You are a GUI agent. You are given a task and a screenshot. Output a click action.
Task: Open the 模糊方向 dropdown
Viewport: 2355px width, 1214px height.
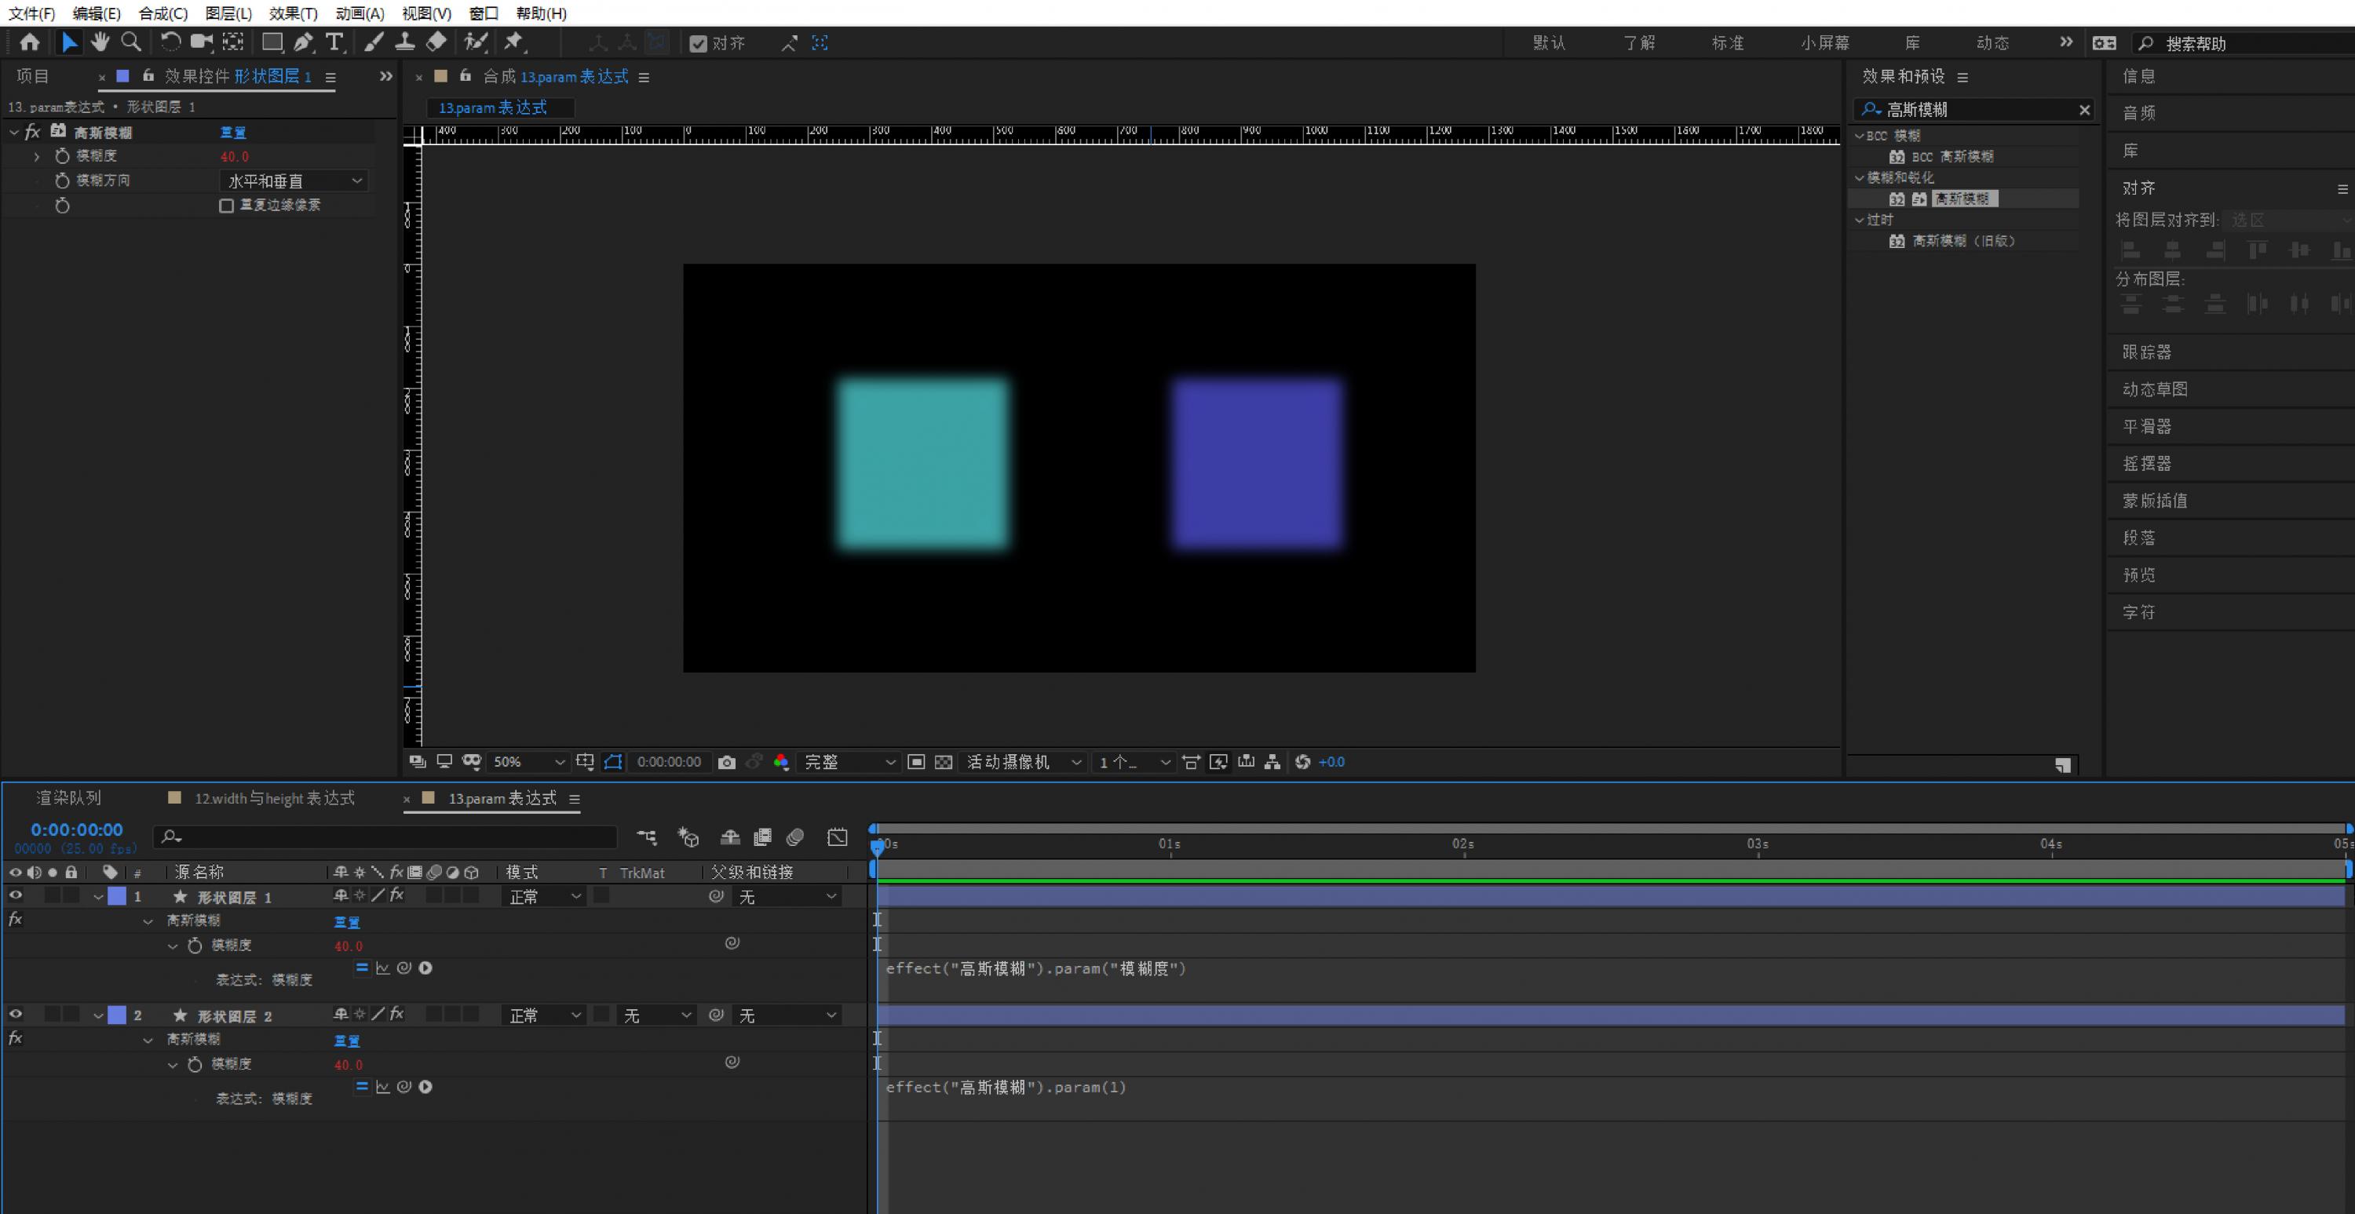tap(294, 181)
